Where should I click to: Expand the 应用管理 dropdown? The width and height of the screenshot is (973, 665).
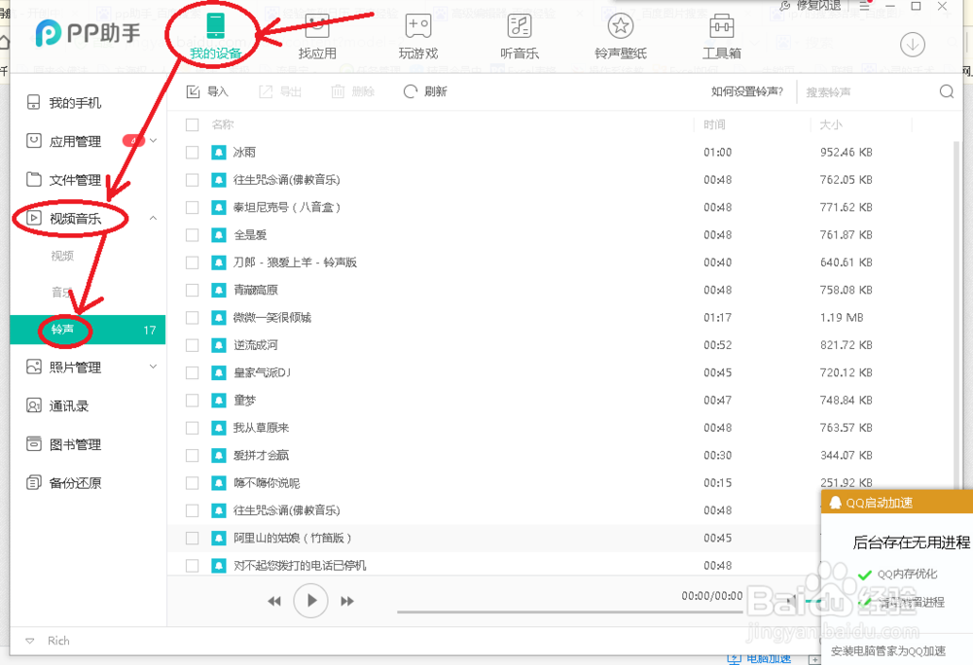(x=153, y=140)
